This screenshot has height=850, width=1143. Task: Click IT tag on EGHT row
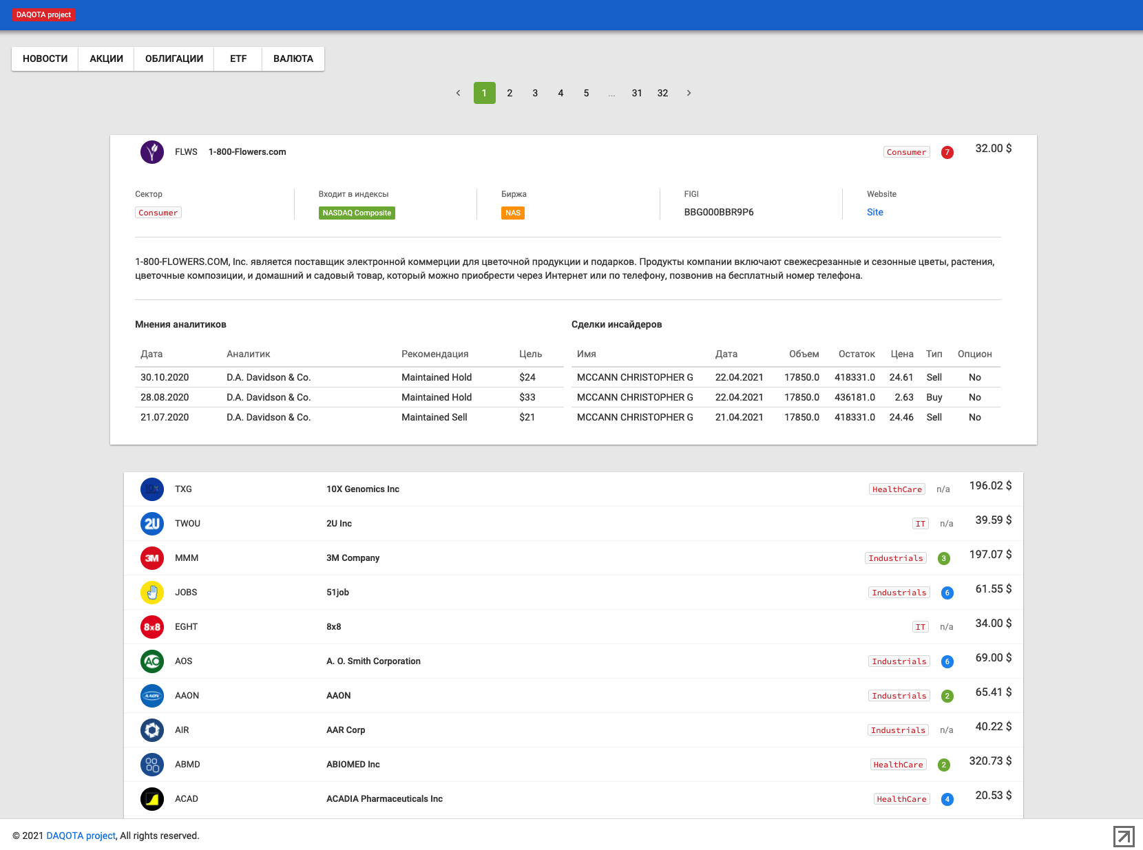coord(921,627)
